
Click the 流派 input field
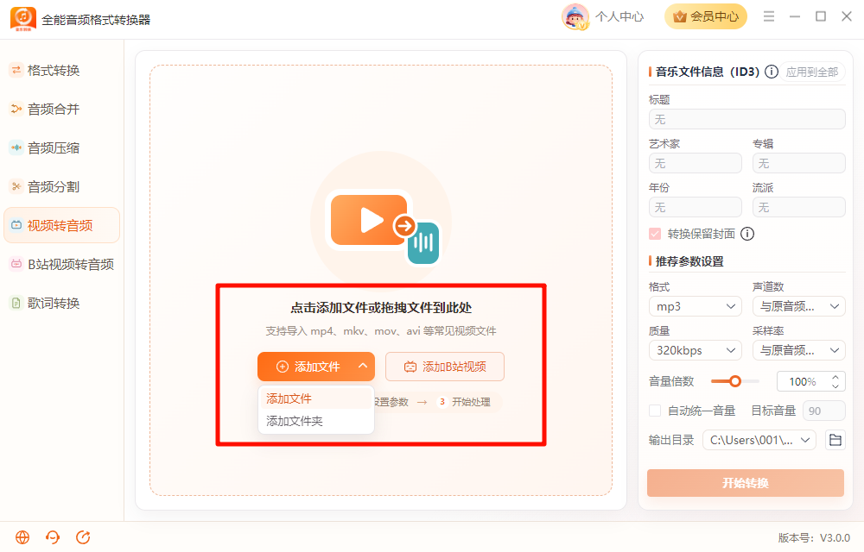coord(798,207)
